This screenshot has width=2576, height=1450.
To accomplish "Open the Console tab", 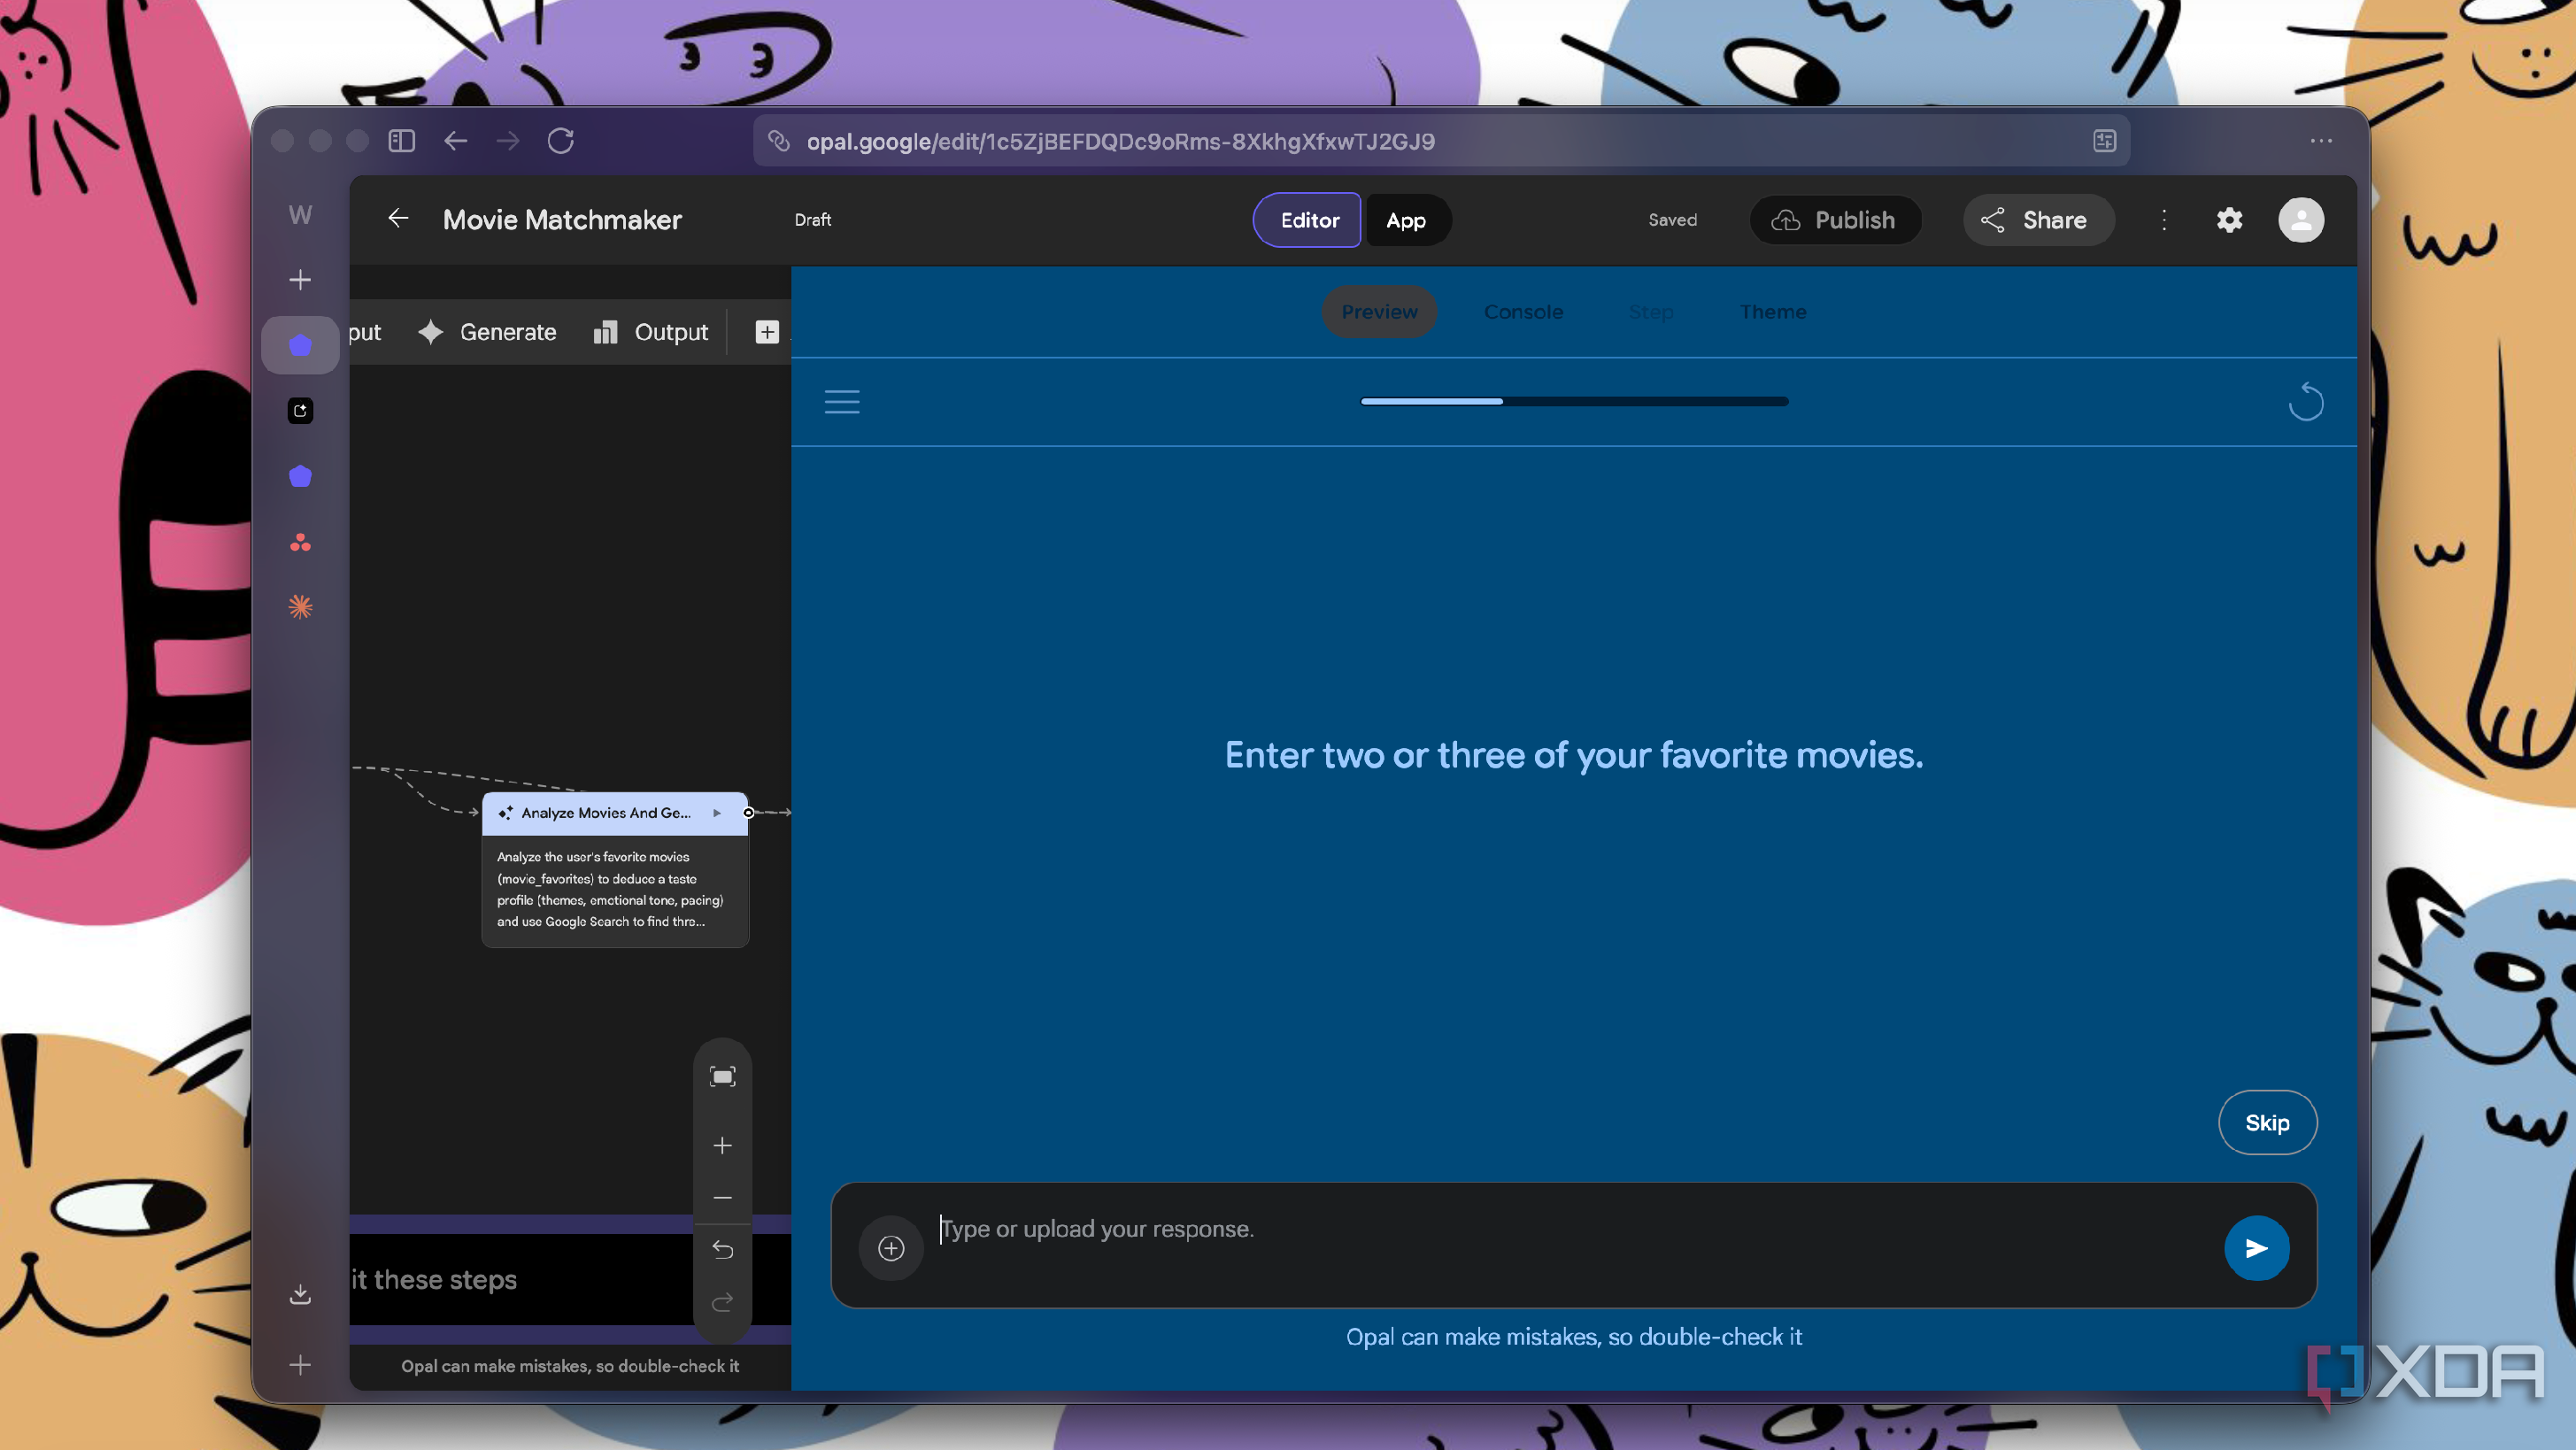I will pyautogui.click(x=1523, y=312).
